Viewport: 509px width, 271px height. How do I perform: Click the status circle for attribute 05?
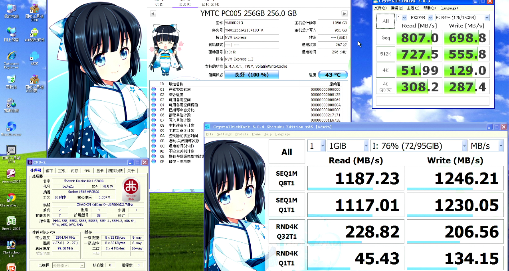tap(154, 110)
